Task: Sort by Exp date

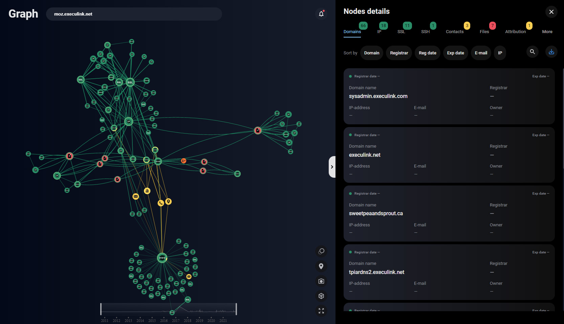Action: point(455,53)
